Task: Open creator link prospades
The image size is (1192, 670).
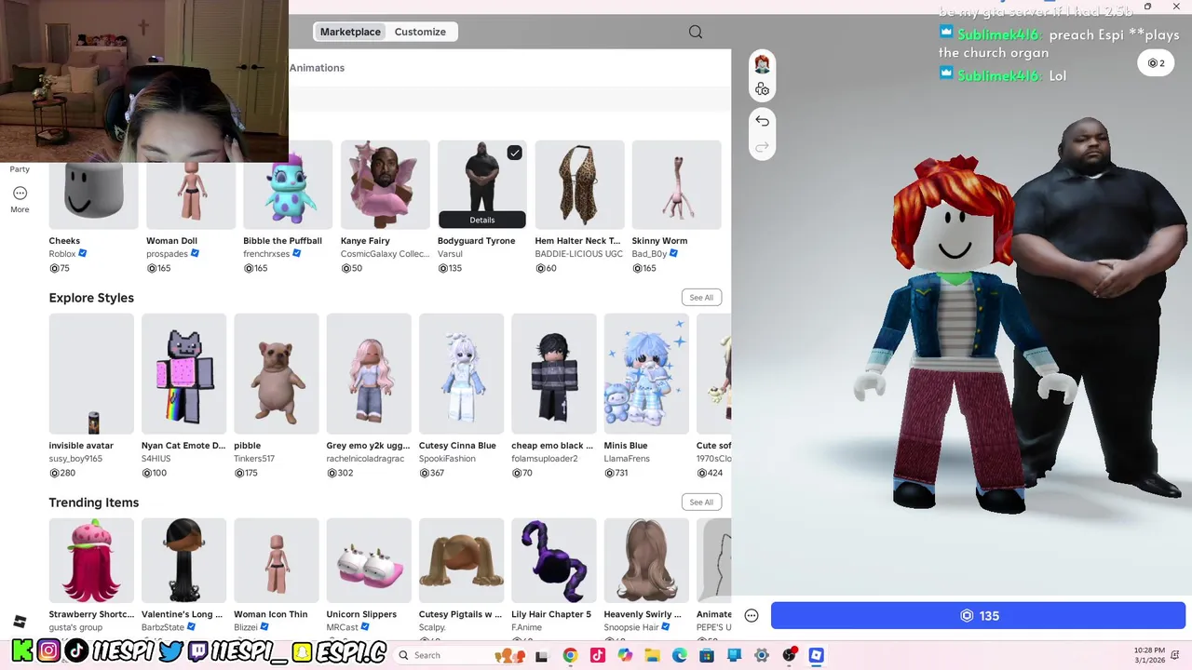Action: coord(167,254)
